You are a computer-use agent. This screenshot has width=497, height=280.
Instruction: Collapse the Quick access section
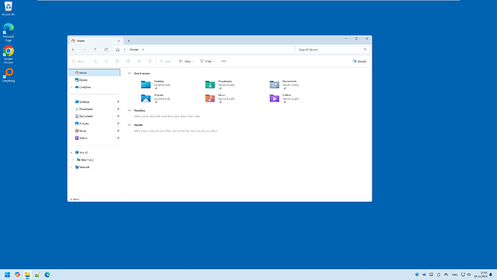130,74
